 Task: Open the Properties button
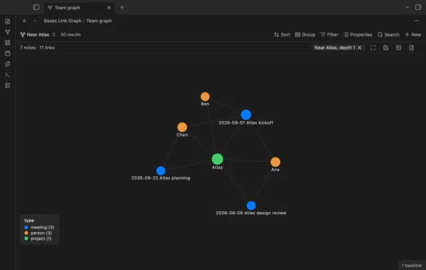click(357, 35)
